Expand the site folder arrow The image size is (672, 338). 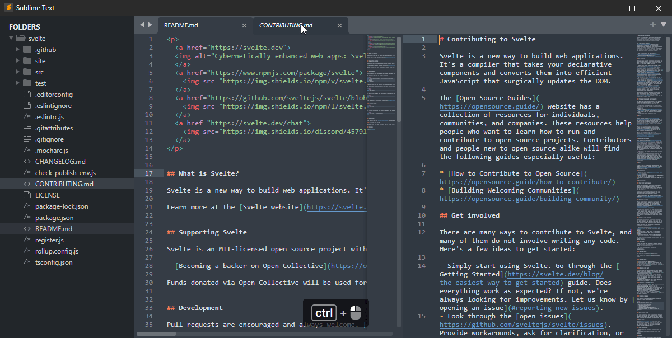[18, 61]
